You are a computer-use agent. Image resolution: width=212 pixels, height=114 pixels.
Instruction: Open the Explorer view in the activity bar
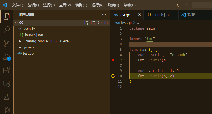(6, 16)
